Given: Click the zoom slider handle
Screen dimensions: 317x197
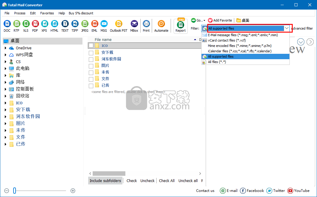Looking at the screenshot, I should pos(15,190).
